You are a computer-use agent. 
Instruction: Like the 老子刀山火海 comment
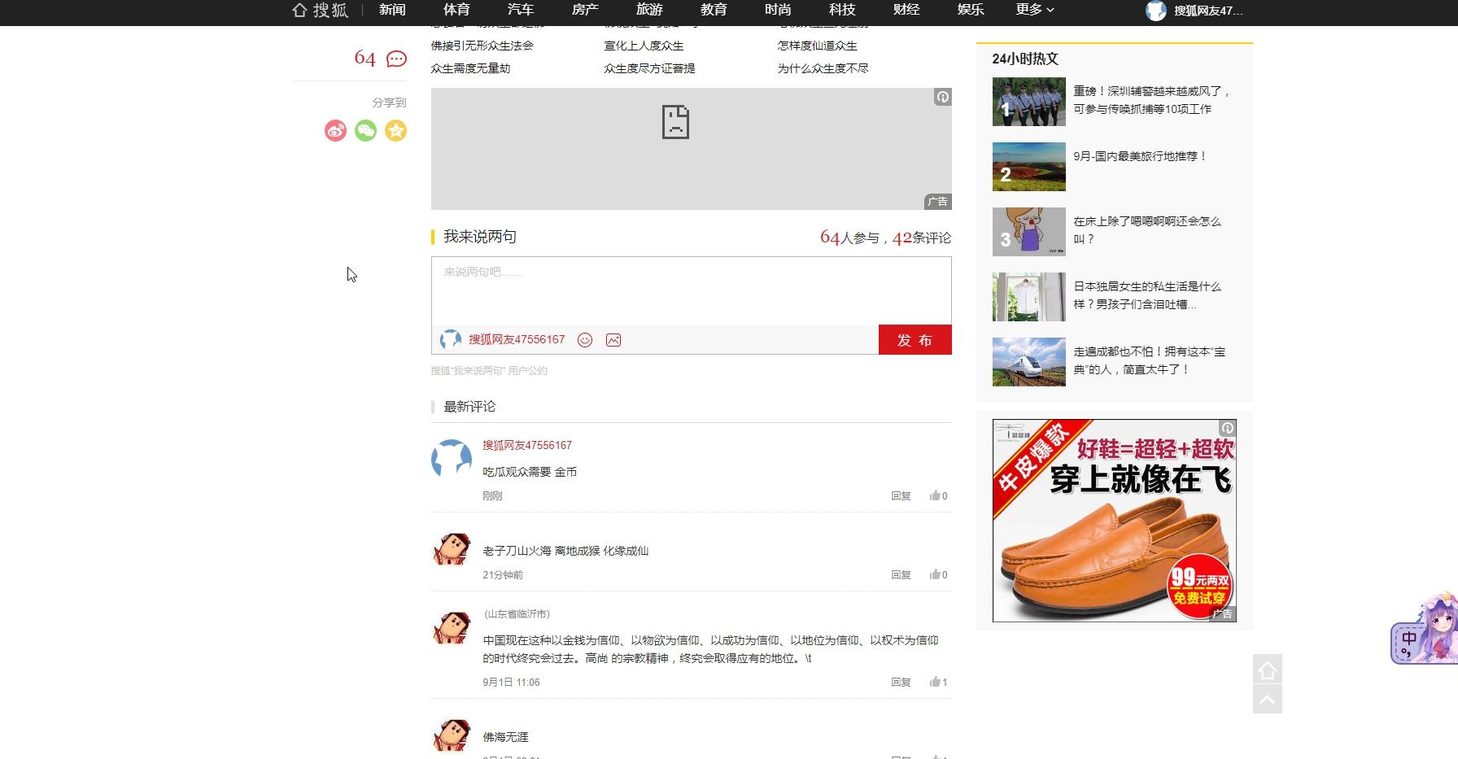(x=938, y=574)
